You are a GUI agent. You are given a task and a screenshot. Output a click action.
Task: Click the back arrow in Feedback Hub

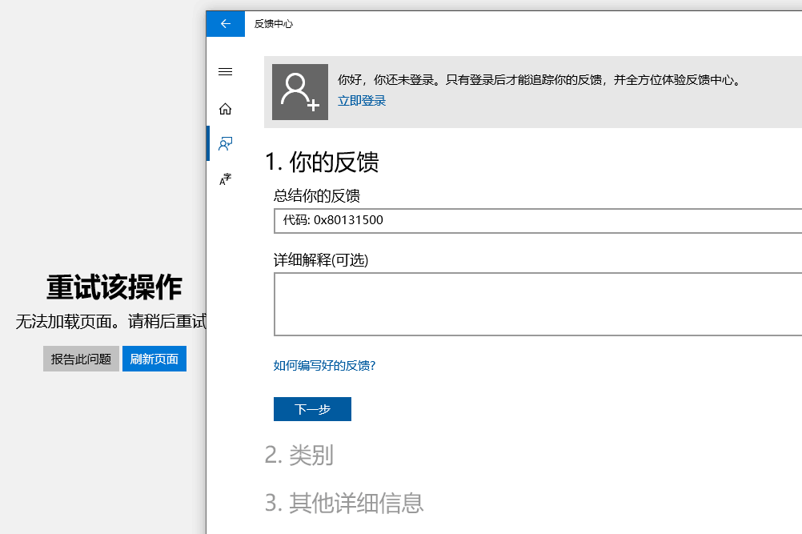click(225, 24)
